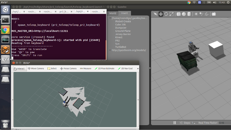
Task: Open the sound volume menu in top panel
Action: click(215, 2)
